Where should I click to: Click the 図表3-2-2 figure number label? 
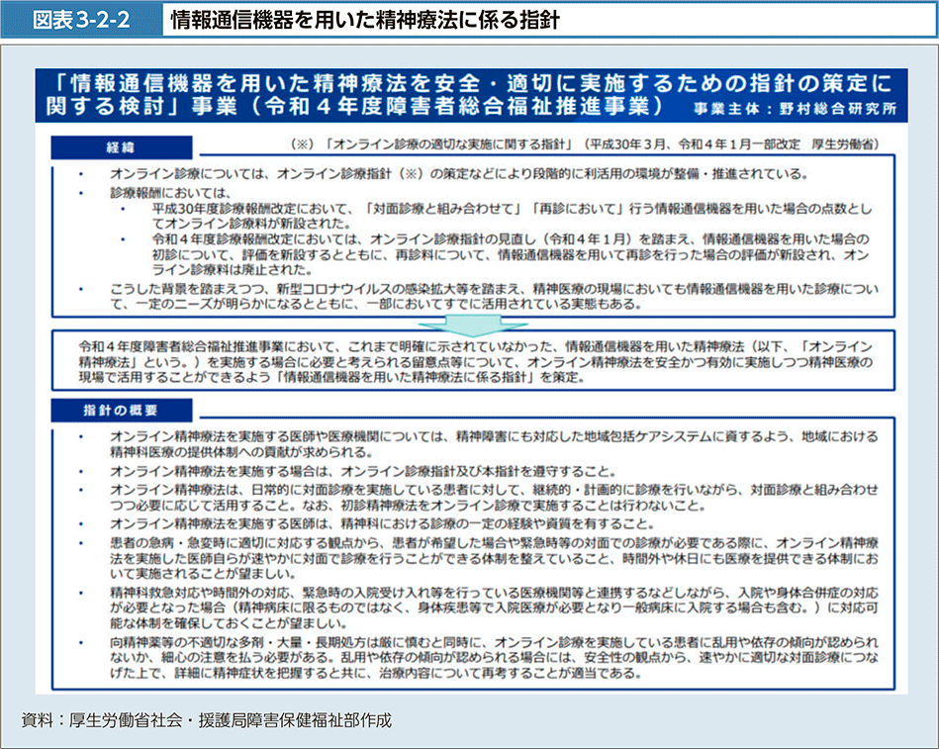point(81,20)
